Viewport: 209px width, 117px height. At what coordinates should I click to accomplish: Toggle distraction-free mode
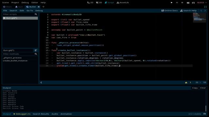[x=205, y=7]
